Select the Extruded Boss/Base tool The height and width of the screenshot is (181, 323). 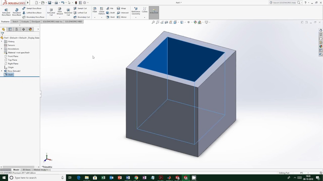(x=6, y=12)
